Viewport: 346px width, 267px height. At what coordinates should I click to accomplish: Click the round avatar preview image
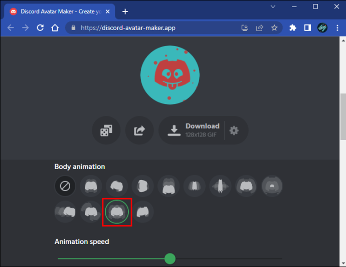170,75
